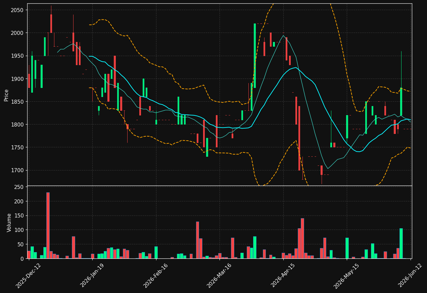Click the 1950 price tick label
The height and width of the screenshot is (293, 427).
(x=17, y=56)
